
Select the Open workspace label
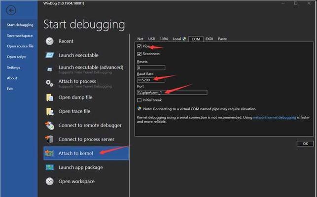(76, 181)
